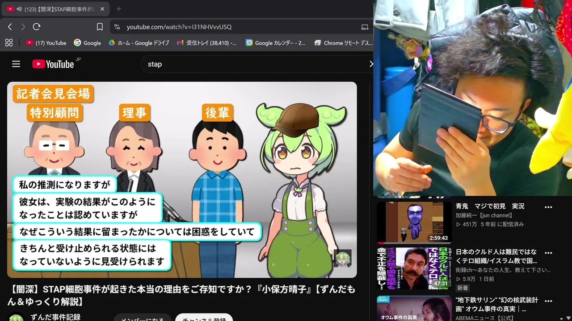The height and width of the screenshot is (321, 572).
Task: Bookmark this page via the bookmark icon
Action: (x=100, y=27)
